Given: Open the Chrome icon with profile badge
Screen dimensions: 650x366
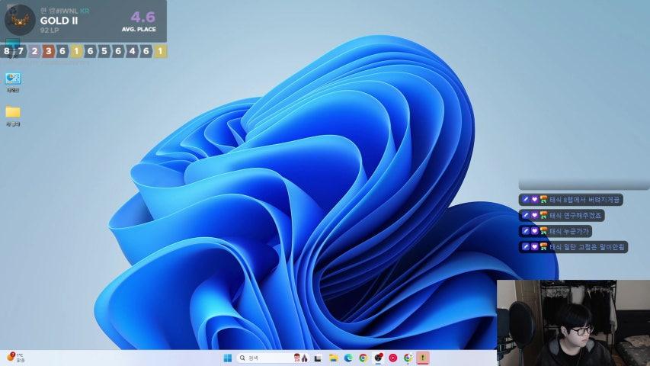Looking at the screenshot, I should click(x=408, y=358).
